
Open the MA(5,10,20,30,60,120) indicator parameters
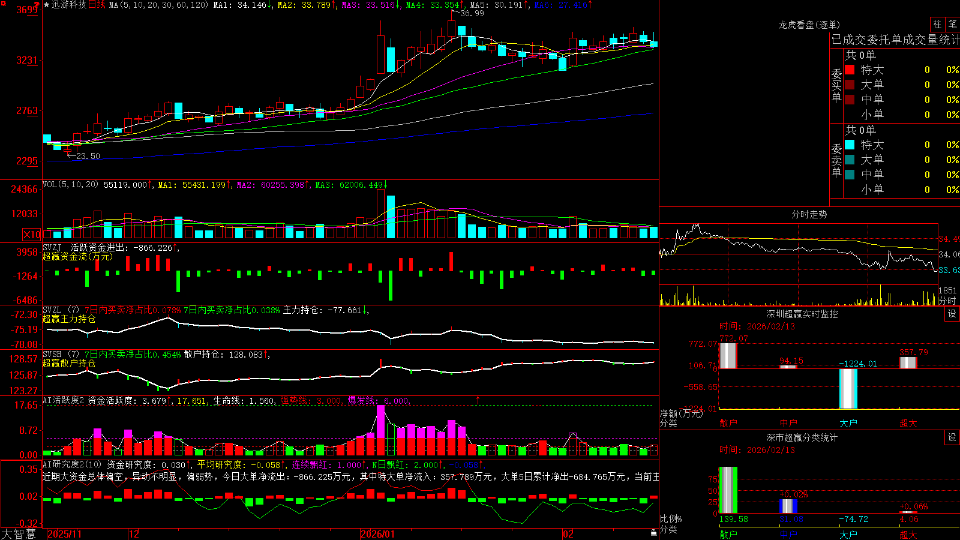coord(158,5)
